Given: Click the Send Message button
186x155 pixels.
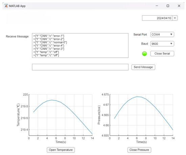Looking at the screenshot, I should click(x=143, y=67).
